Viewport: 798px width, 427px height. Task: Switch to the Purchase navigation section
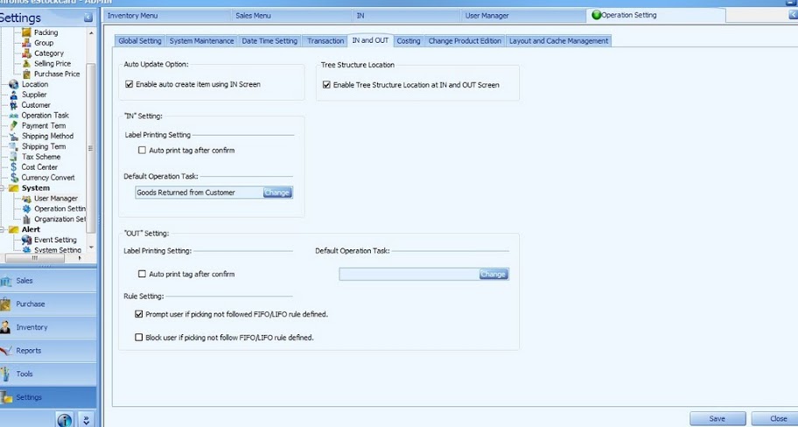(48, 304)
